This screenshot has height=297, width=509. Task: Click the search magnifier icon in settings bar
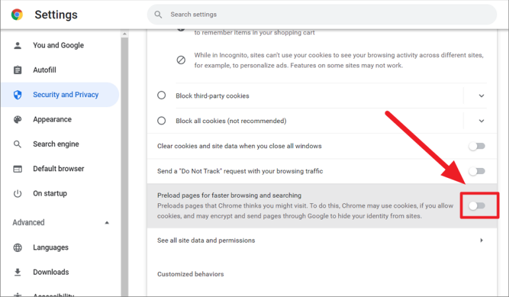[158, 15]
